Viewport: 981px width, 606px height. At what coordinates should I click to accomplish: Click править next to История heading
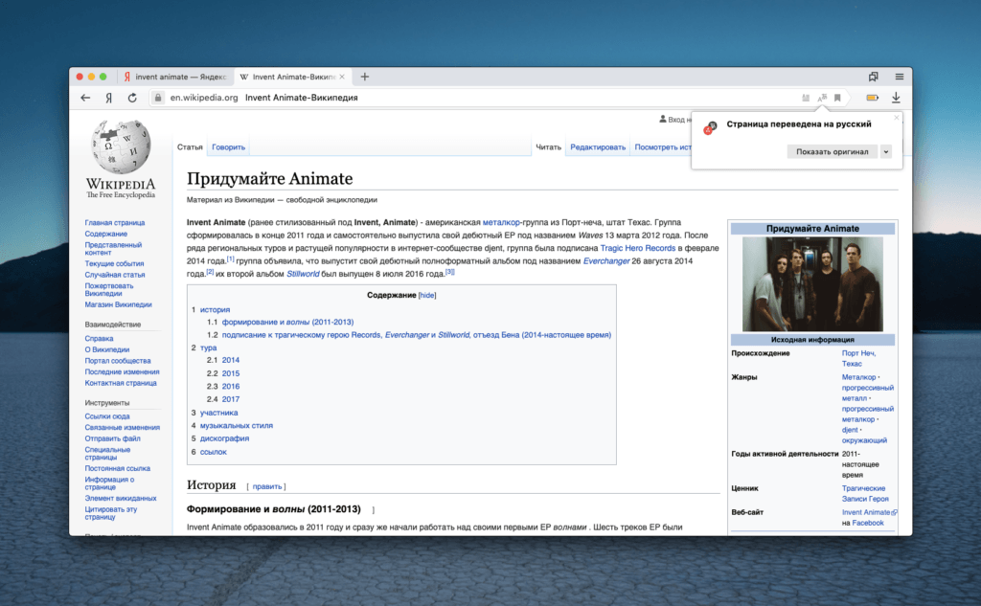tap(266, 486)
